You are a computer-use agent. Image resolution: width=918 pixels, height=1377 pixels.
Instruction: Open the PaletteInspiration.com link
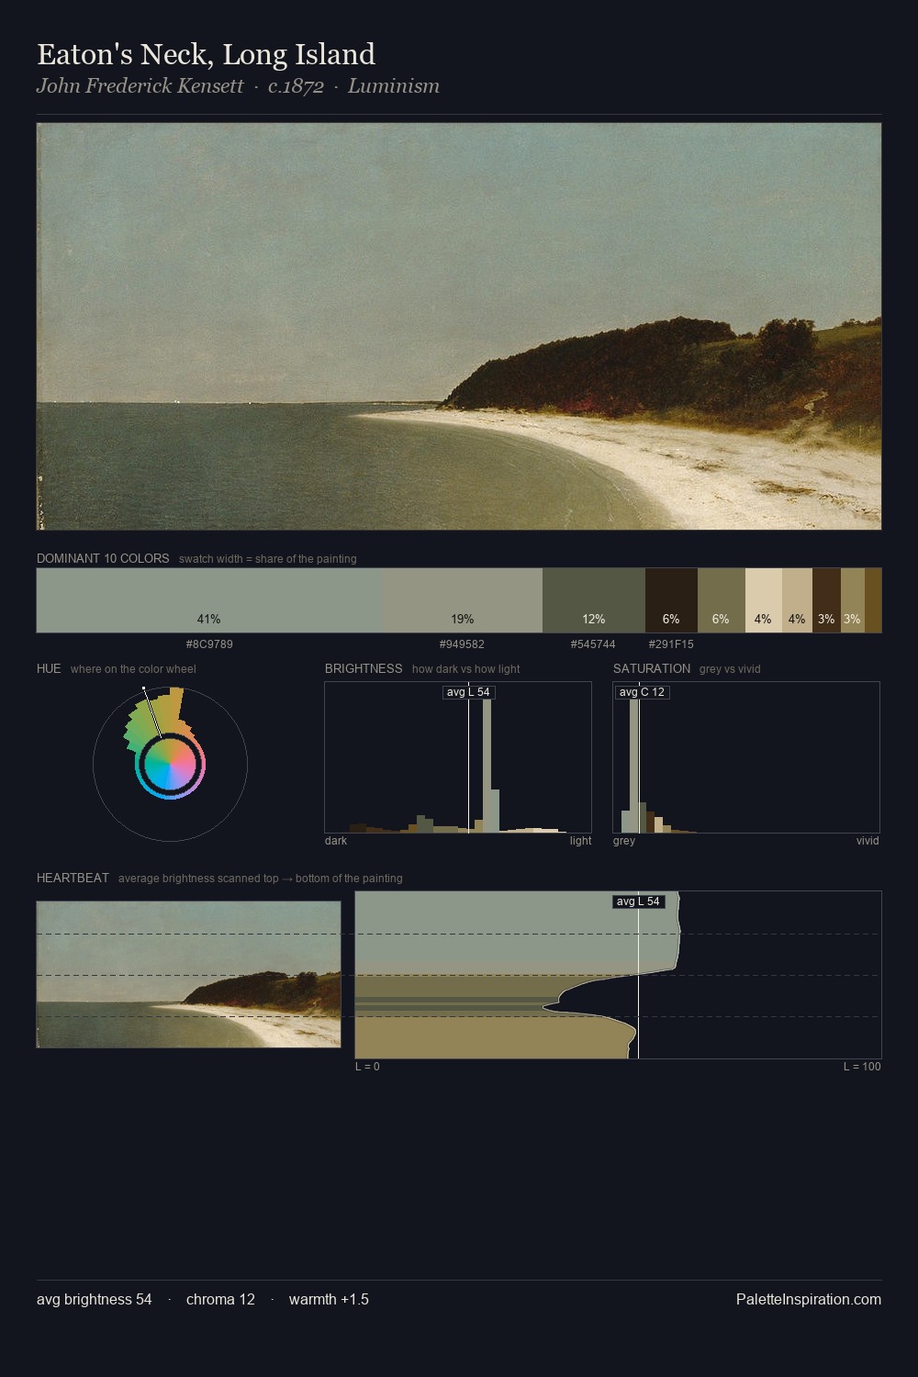809,1299
